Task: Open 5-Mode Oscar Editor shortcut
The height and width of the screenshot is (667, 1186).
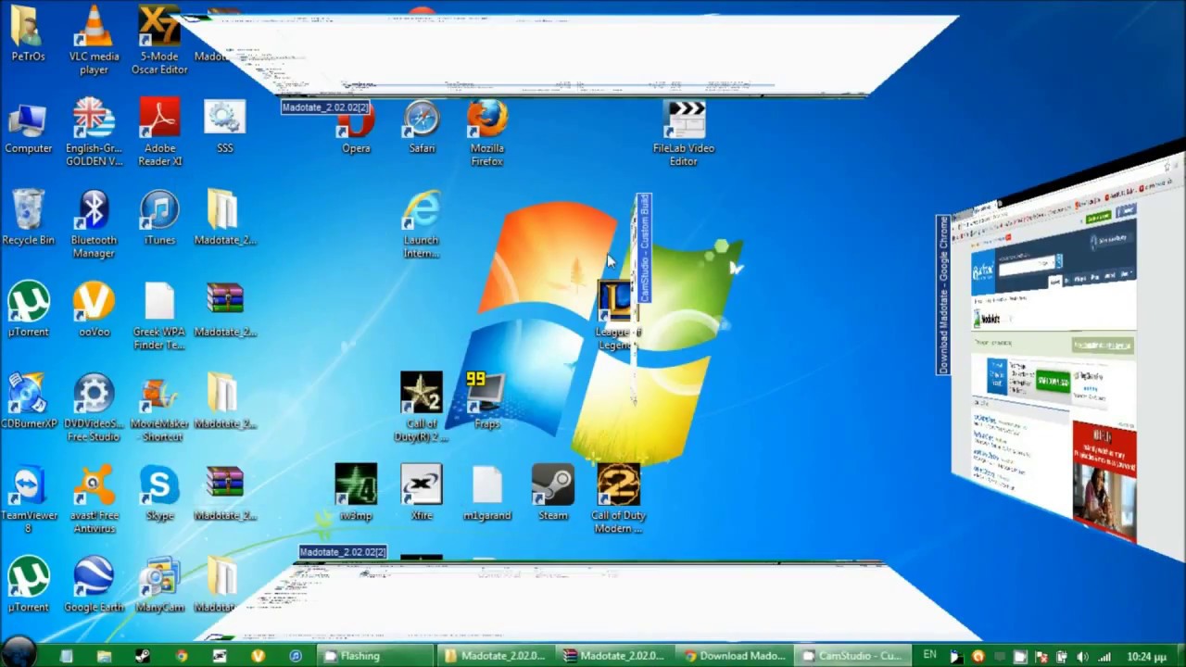Action: click(x=159, y=40)
